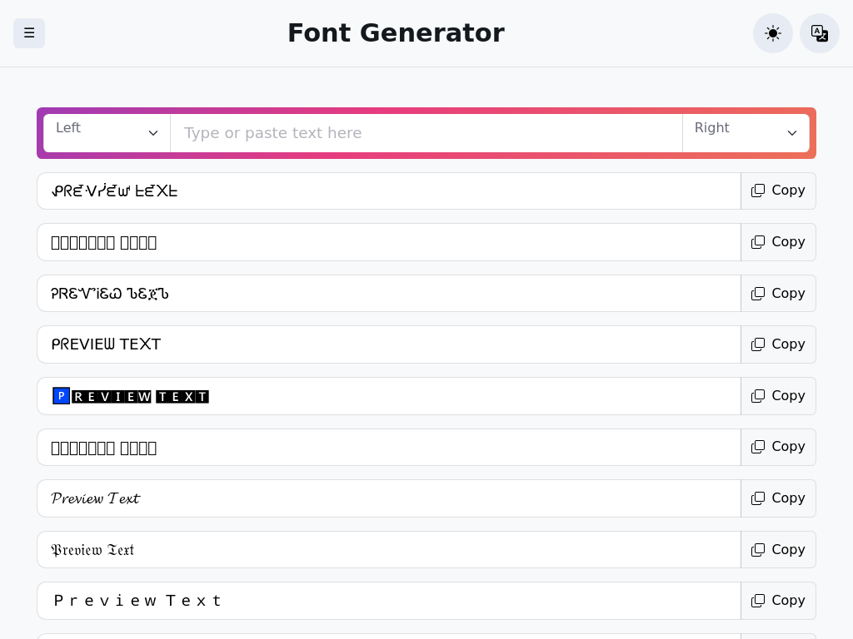
Task: Open the Left decoration dropdown
Action: click(107, 133)
